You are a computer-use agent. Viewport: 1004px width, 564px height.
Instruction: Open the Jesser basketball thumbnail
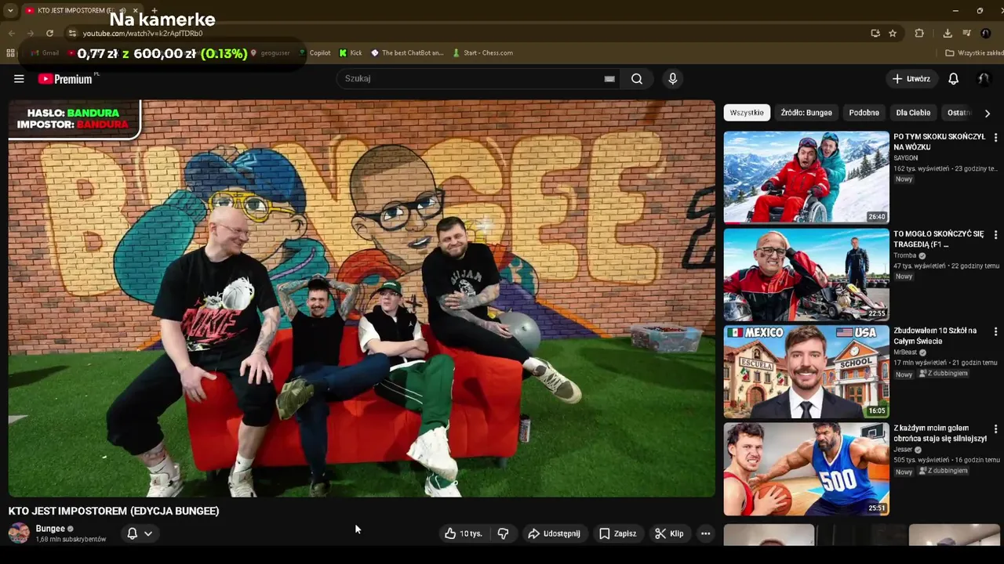pyautogui.click(x=806, y=469)
